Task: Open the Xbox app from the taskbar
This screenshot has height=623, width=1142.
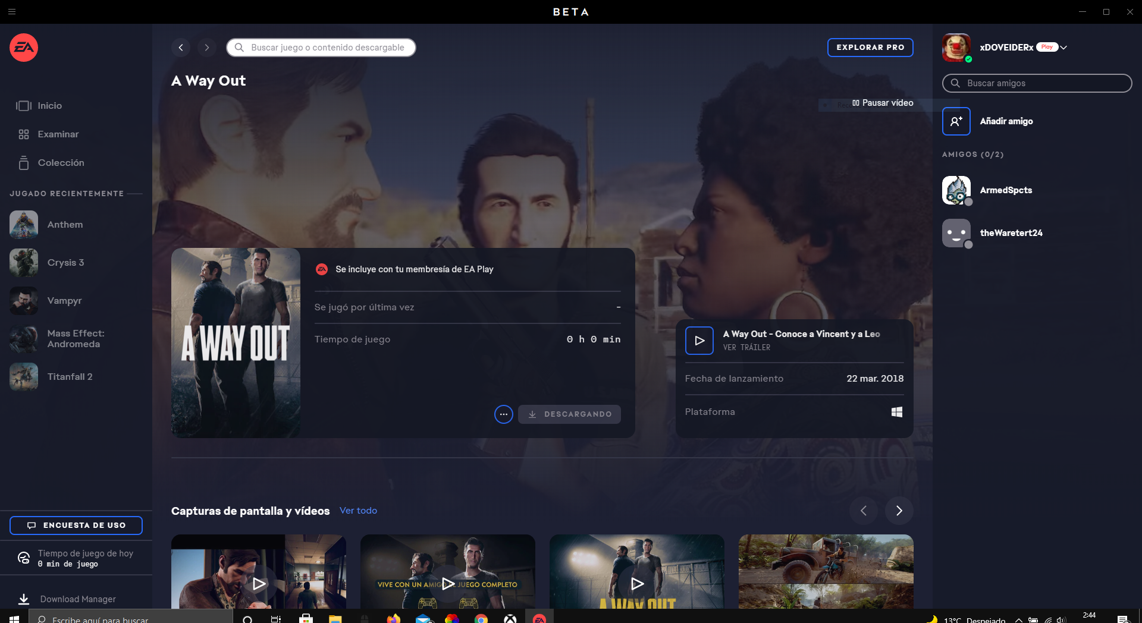Action: pos(510,619)
